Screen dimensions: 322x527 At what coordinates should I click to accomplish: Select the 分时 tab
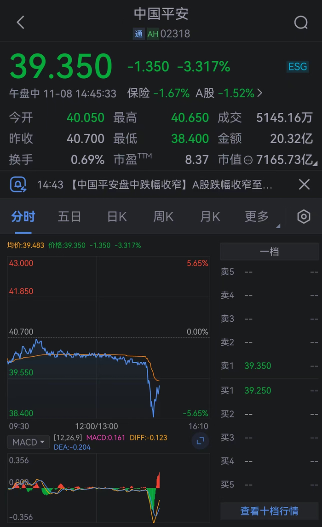[x=23, y=217]
